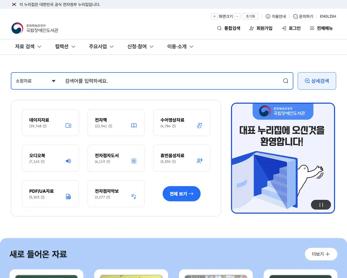This screenshot has height=278, width=347.
Task: Click 더보기 + for new materials
Action: click(x=321, y=254)
